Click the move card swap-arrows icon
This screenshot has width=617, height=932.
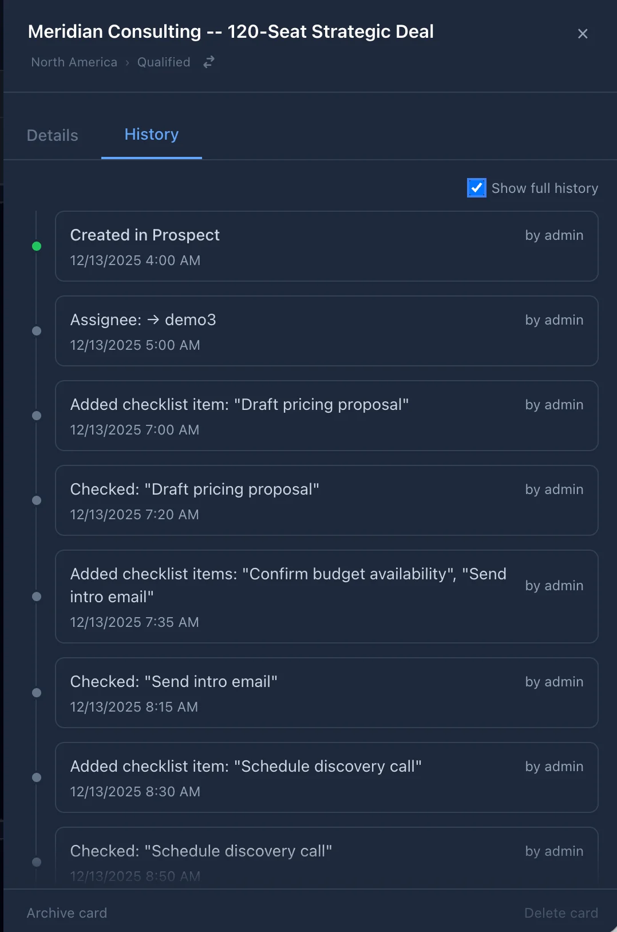click(x=208, y=61)
